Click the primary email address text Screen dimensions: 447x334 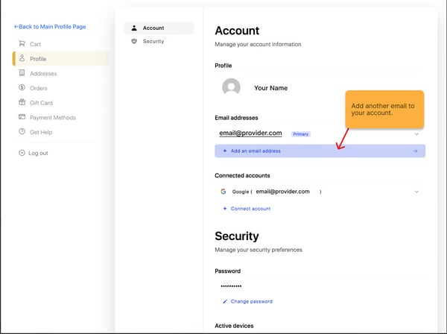[x=250, y=133]
